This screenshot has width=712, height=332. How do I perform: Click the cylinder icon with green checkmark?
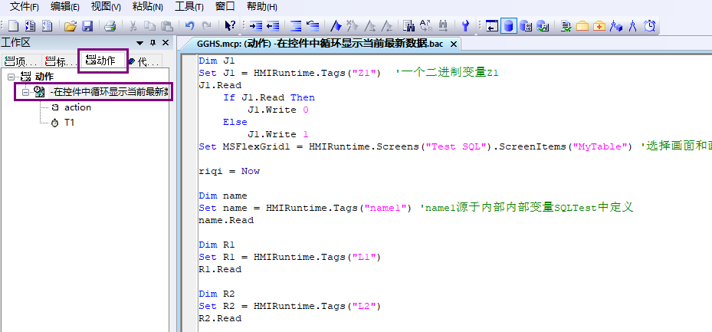click(x=543, y=26)
